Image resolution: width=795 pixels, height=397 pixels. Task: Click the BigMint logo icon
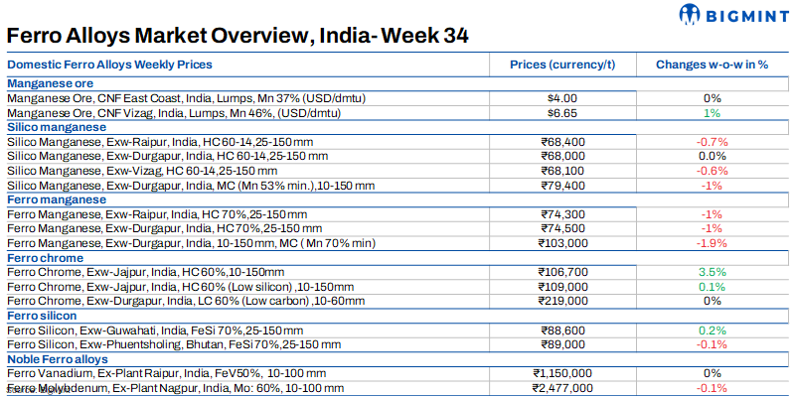(693, 15)
